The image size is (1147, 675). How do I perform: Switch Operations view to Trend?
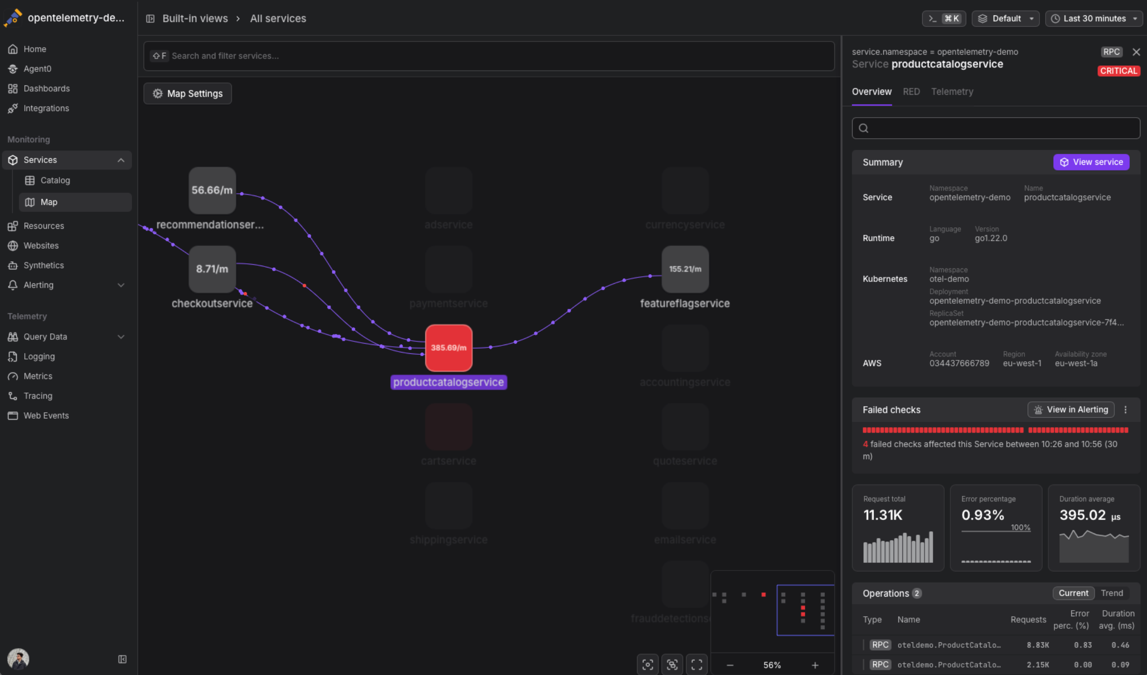tap(1111, 593)
